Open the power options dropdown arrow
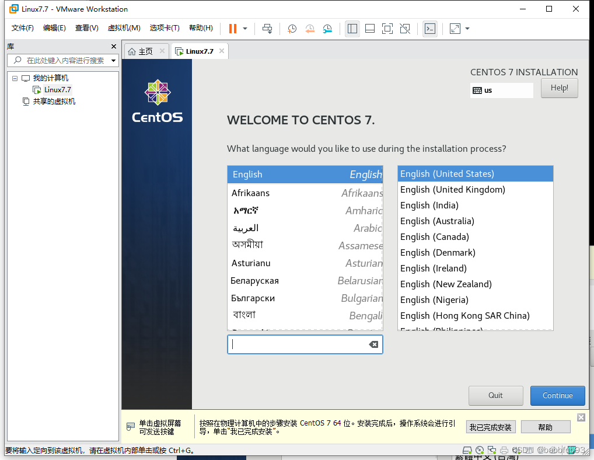The width and height of the screenshot is (594, 460). pos(245,29)
